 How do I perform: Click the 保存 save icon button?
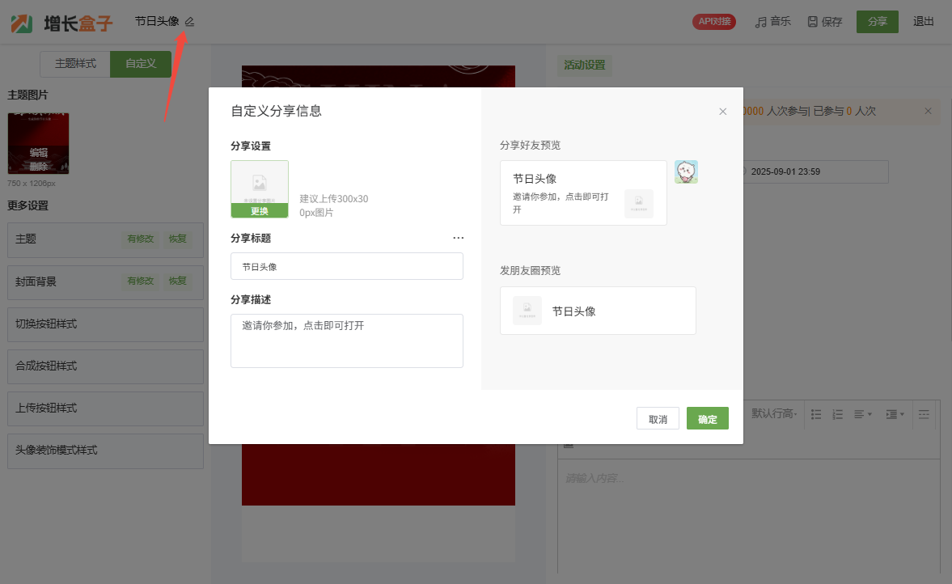pos(824,22)
